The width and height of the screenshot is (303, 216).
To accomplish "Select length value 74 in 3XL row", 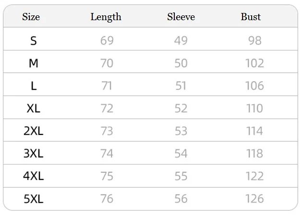I will [107, 154].
